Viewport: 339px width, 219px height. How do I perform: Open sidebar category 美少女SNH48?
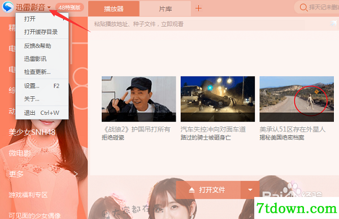[32, 132]
